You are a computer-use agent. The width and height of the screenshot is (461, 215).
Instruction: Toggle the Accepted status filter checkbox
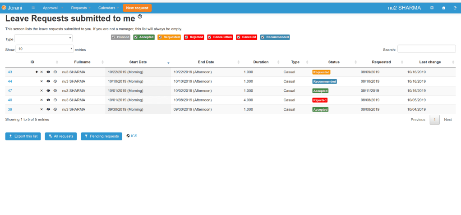136,37
